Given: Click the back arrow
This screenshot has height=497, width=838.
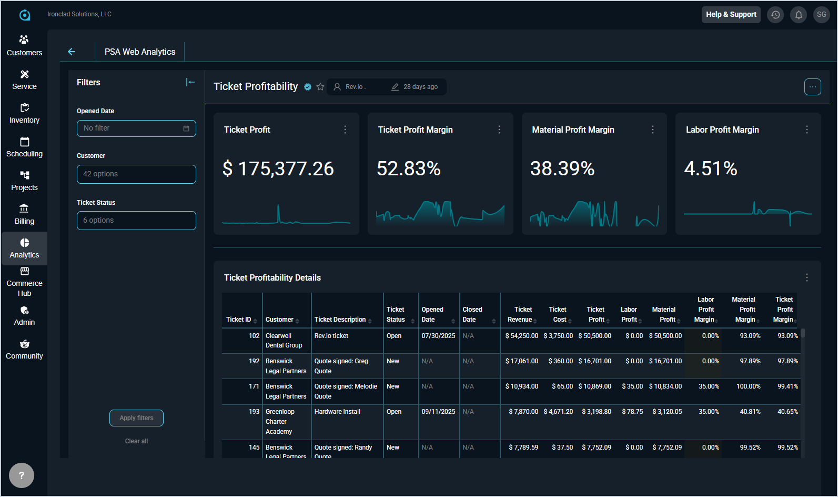Looking at the screenshot, I should pos(72,52).
